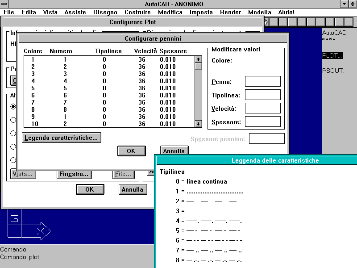Select the Colore 7 row in pen list
The height and width of the screenshot is (268, 357).
point(109,102)
